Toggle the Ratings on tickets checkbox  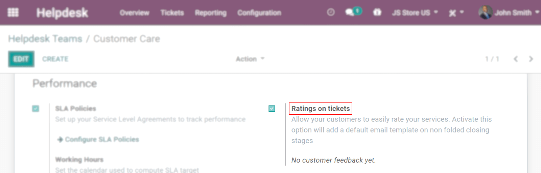(x=272, y=109)
